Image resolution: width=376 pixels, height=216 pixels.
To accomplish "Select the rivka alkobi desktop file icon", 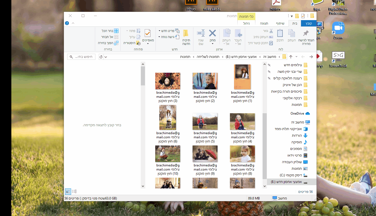I will click(212, 6).
